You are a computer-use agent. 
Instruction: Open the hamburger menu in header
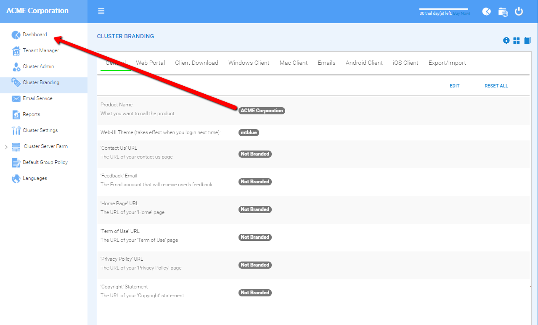coord(101,11)
